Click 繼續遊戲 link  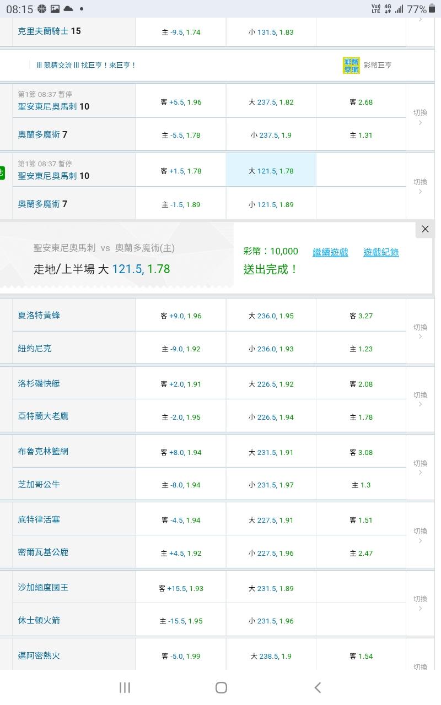(x=330, y=252)
